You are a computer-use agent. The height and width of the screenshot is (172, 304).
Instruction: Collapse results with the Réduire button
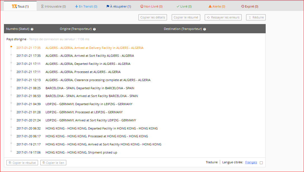(256, 17)
